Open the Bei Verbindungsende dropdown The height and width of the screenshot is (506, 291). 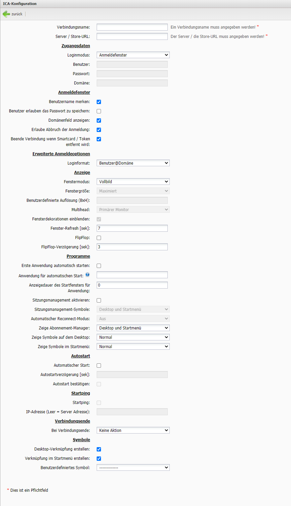pyautogui.click(x=133, y=430)
